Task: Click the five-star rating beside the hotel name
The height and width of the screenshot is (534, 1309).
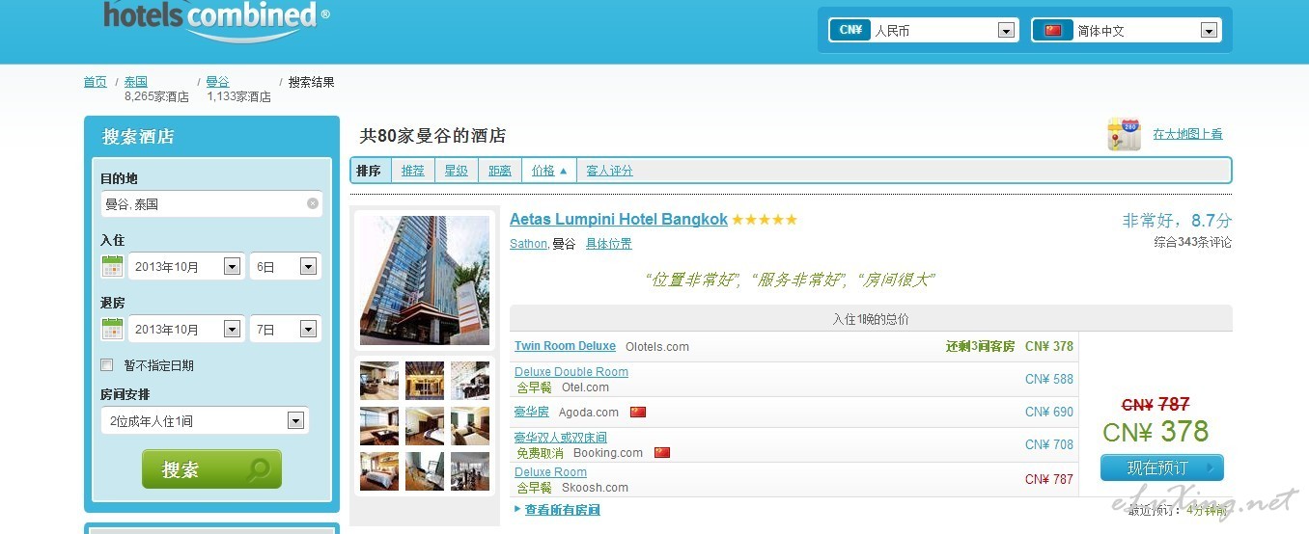Action: 765,220
